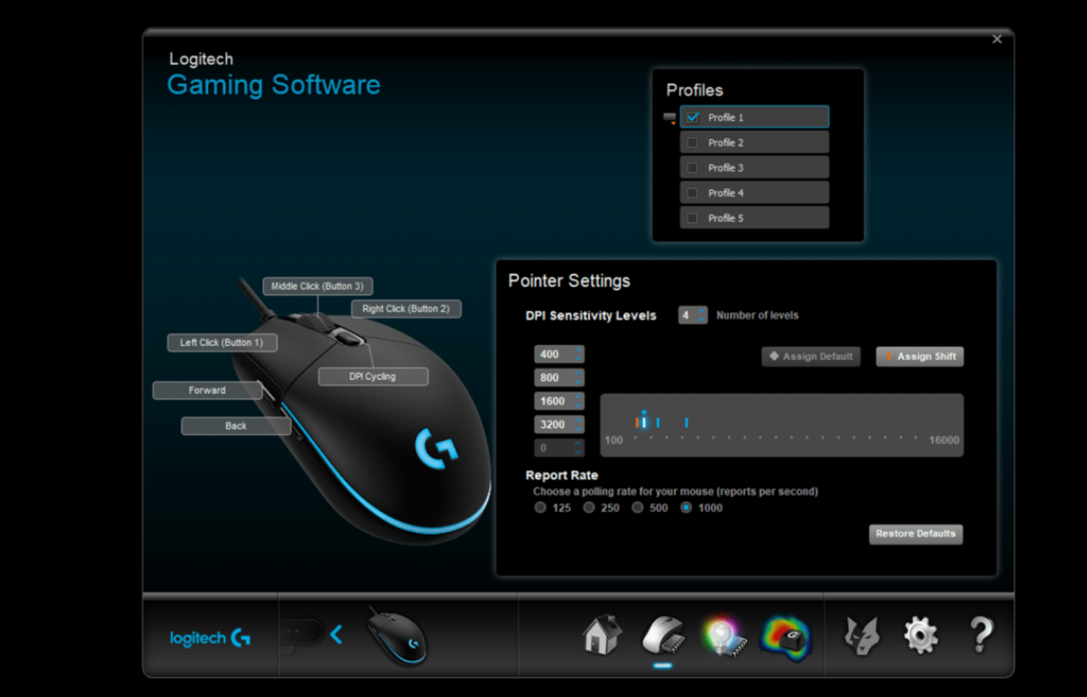Click the Restore Defaults button
Image resolution: width=1087 pixels, height=697 pixels.
(x=916, y=534)
